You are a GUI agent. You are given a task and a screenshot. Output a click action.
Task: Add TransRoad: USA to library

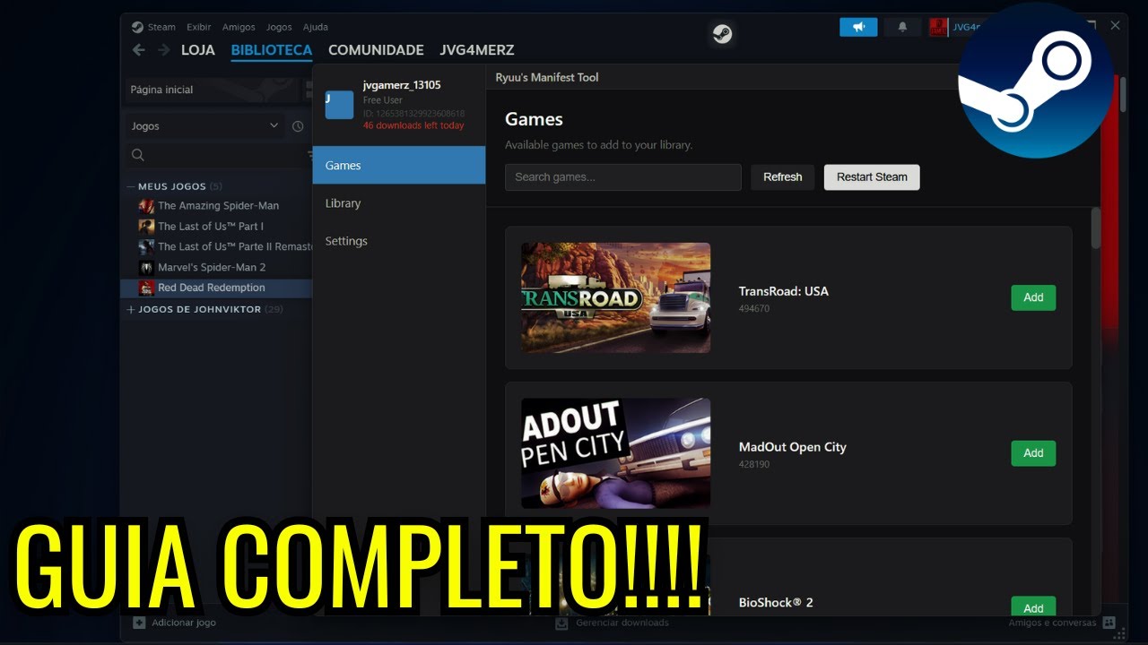[x=1033, y=297]
